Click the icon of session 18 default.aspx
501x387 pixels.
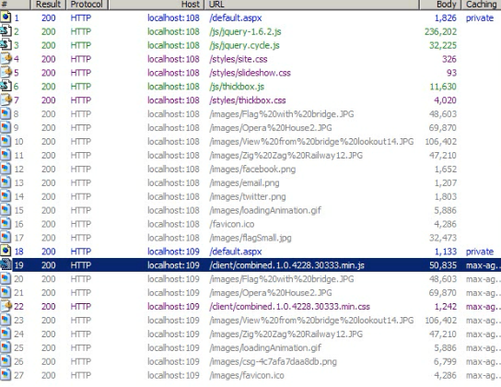coord(6,252)
